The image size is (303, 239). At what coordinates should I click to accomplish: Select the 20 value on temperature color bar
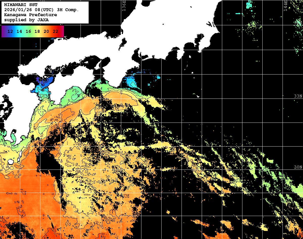[46, 31]
